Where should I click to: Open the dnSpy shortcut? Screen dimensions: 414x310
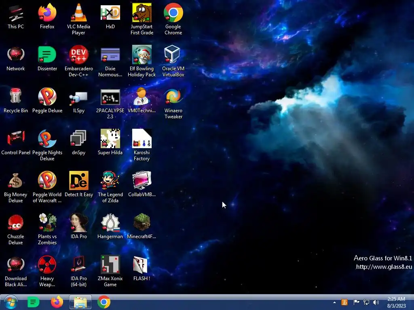(x=78, y=142)
